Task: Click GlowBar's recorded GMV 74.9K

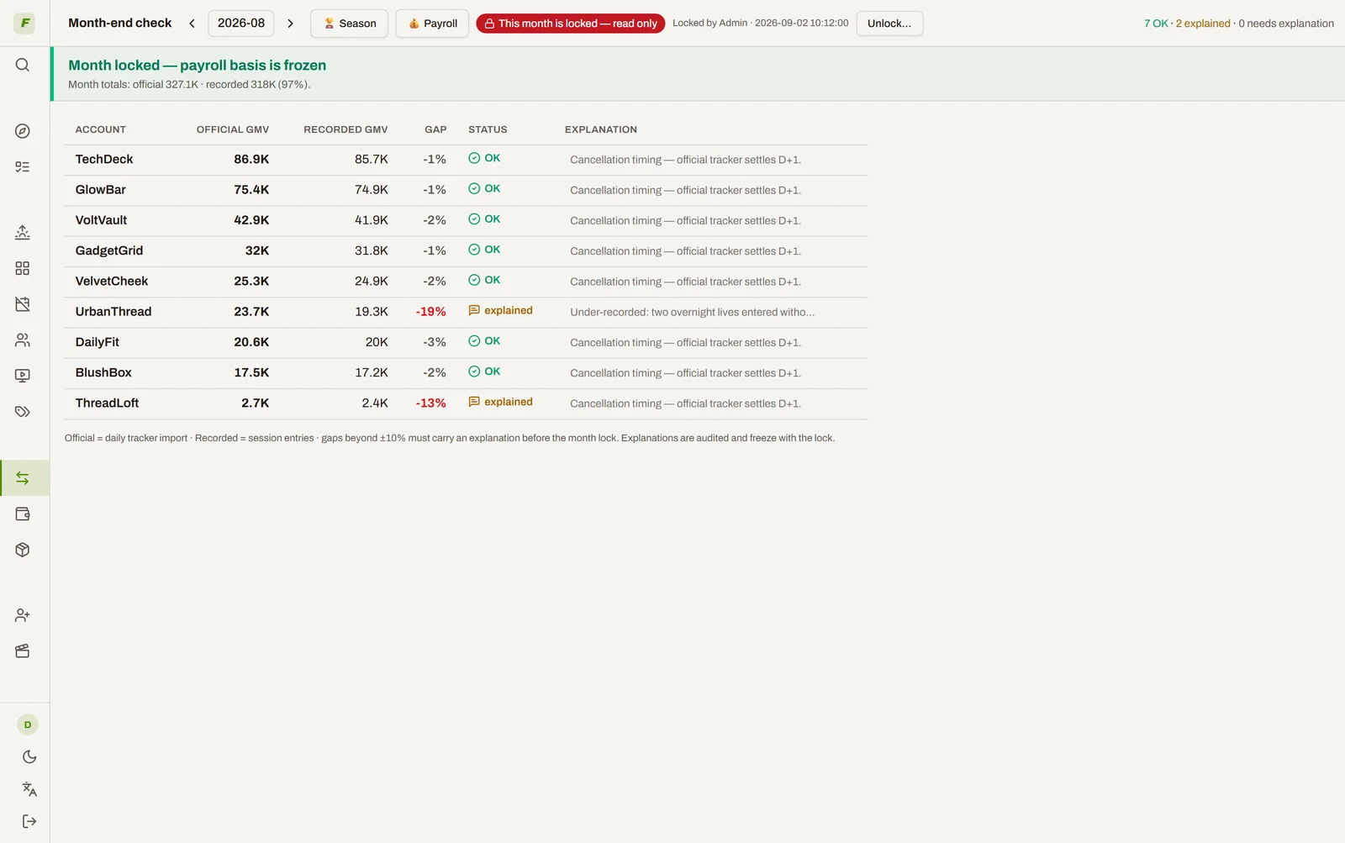Action: [372, 189]
